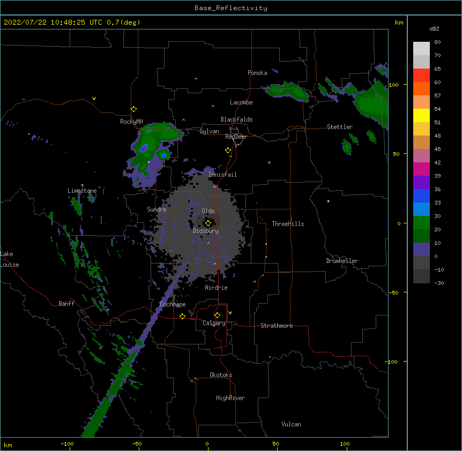Click the HighRiver city label
This screenshot has height=451, width=462.
click(x=230, y=398)
